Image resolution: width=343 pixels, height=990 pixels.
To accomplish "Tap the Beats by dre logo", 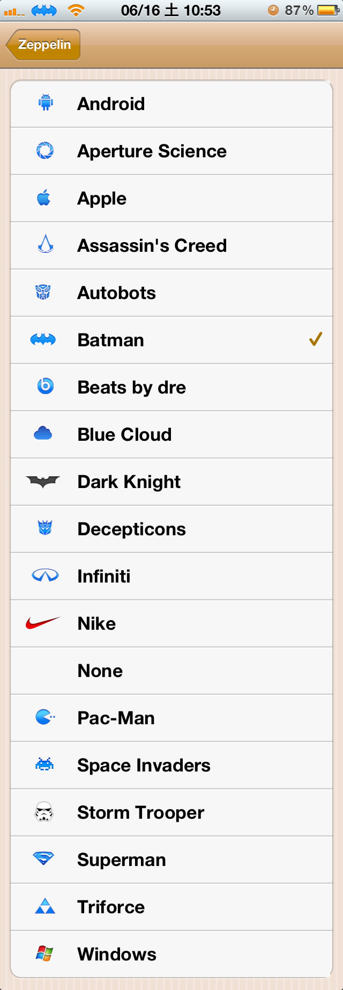I will (45, 387).
